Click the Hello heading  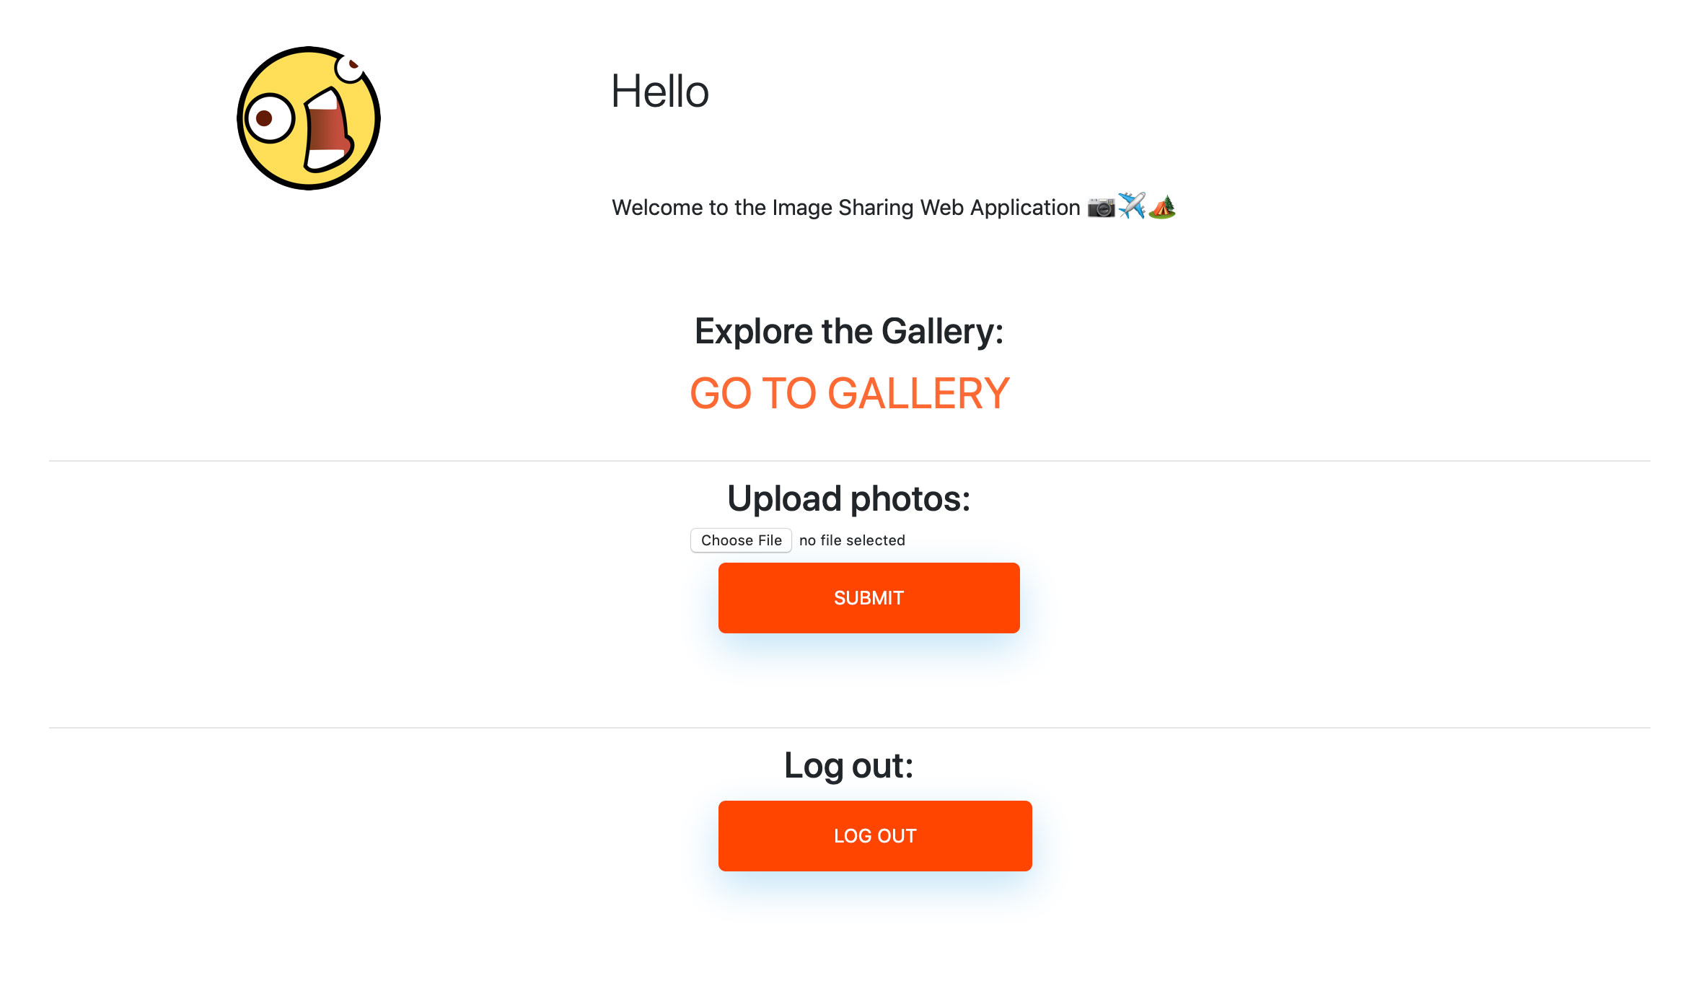click(x=659, y=92)
